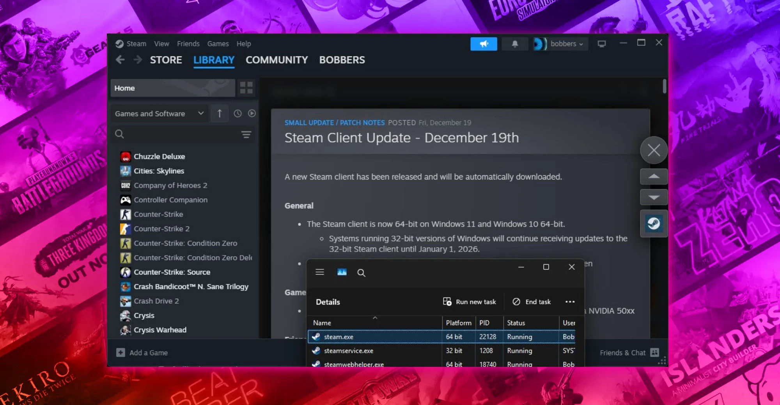
Task: Click the End task button
Action: click(x=532, y=302)
